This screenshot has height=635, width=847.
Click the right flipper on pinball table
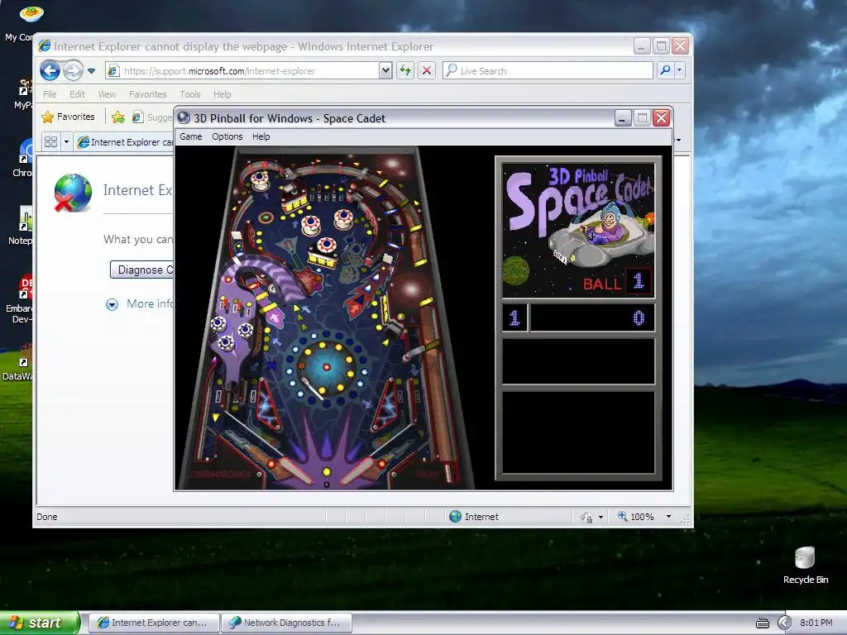364,470
